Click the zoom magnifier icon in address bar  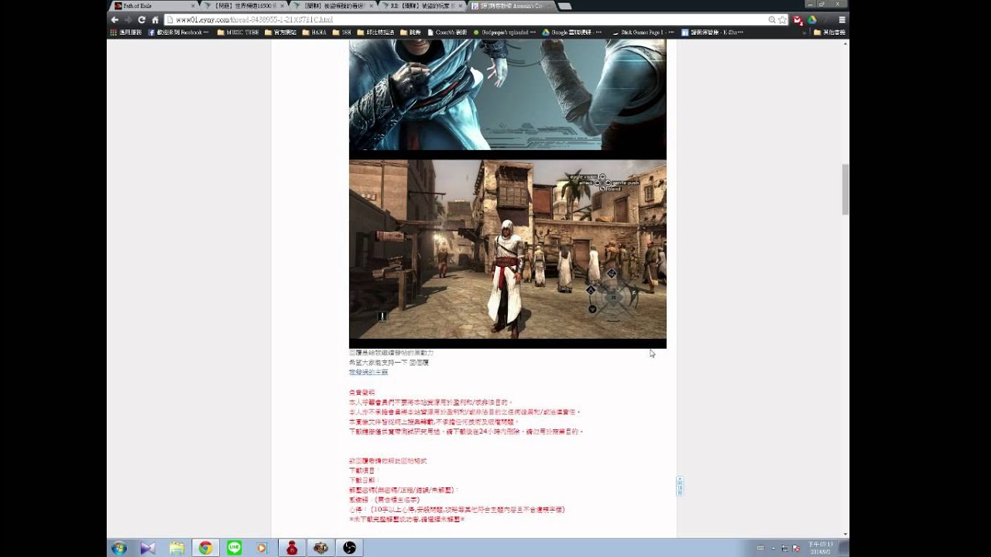pyautogui.click(x=772, y=19)
